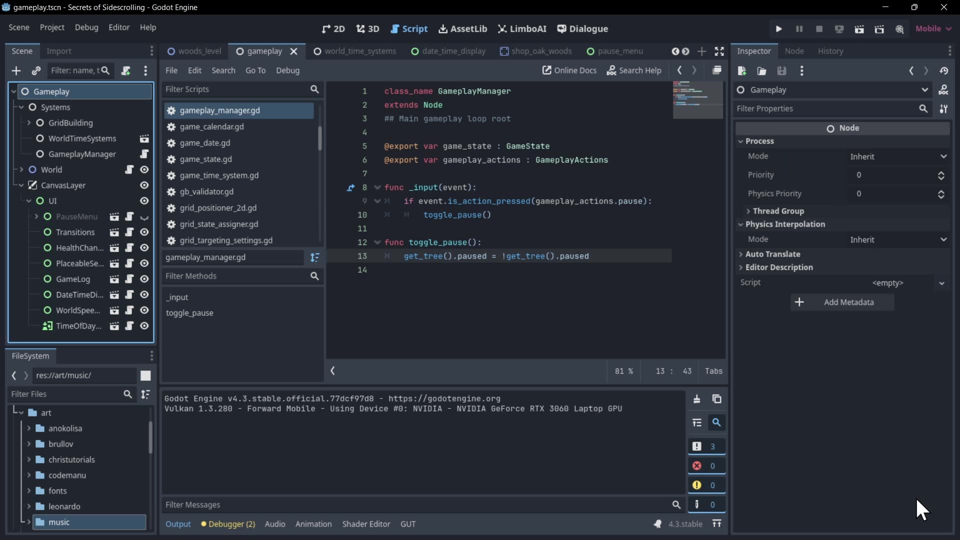Create a new resource in the Inspector

point(742,71)
